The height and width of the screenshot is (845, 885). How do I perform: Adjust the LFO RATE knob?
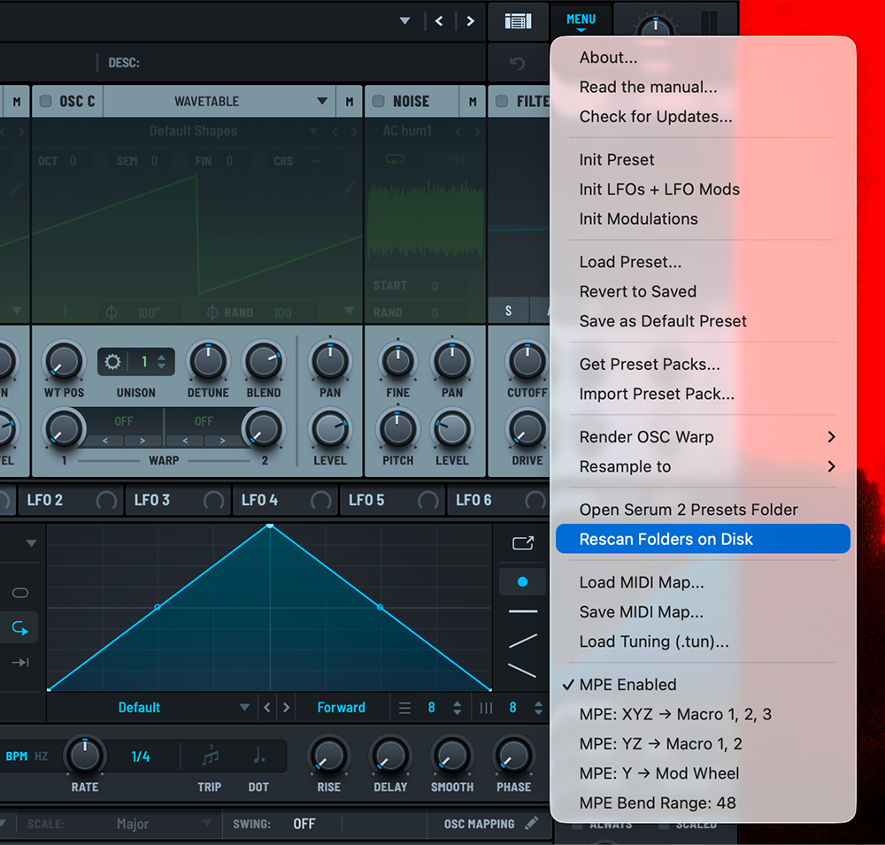(85, 756)
